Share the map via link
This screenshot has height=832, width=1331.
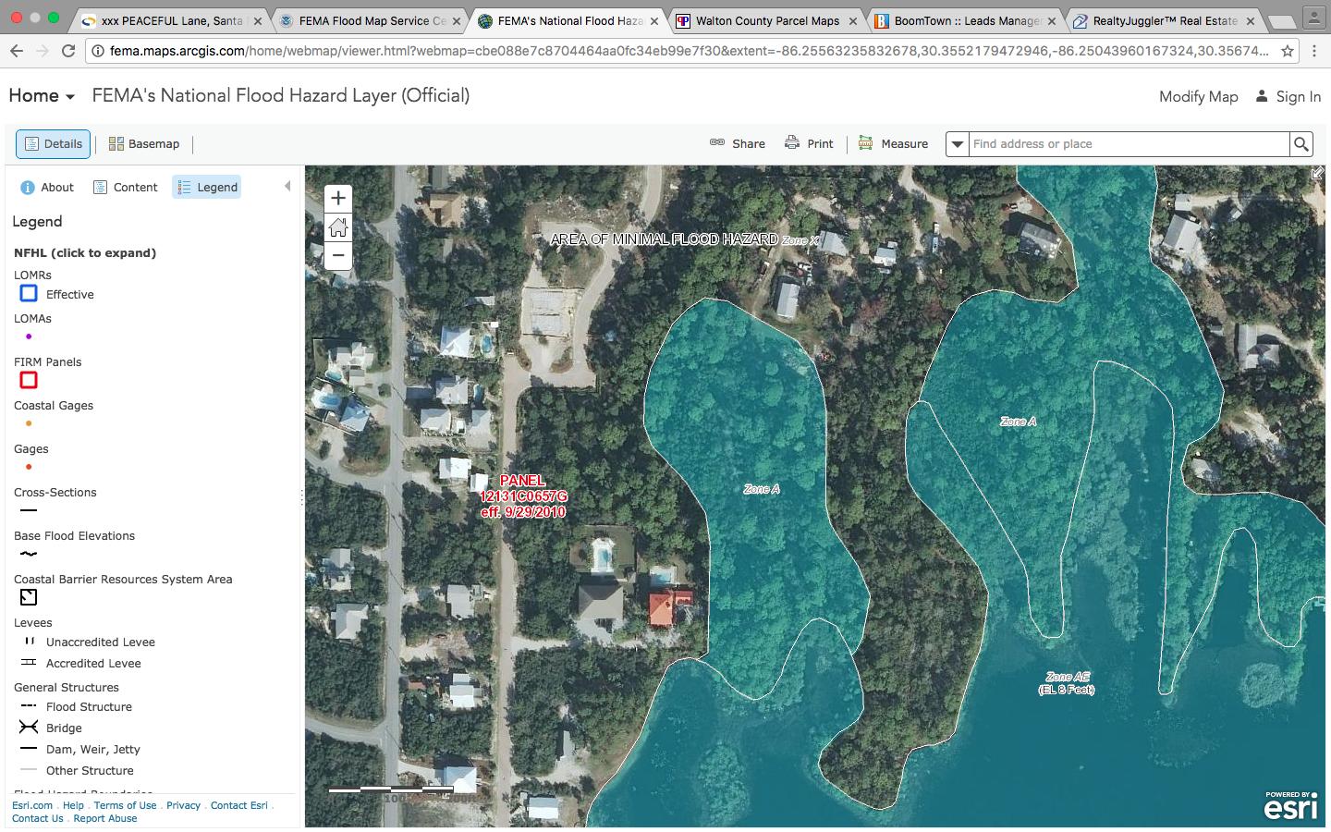point(737,143)
